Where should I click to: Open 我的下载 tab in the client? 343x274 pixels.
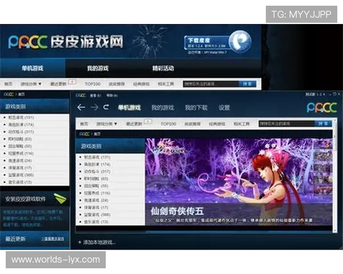click(x=196, y=107)
